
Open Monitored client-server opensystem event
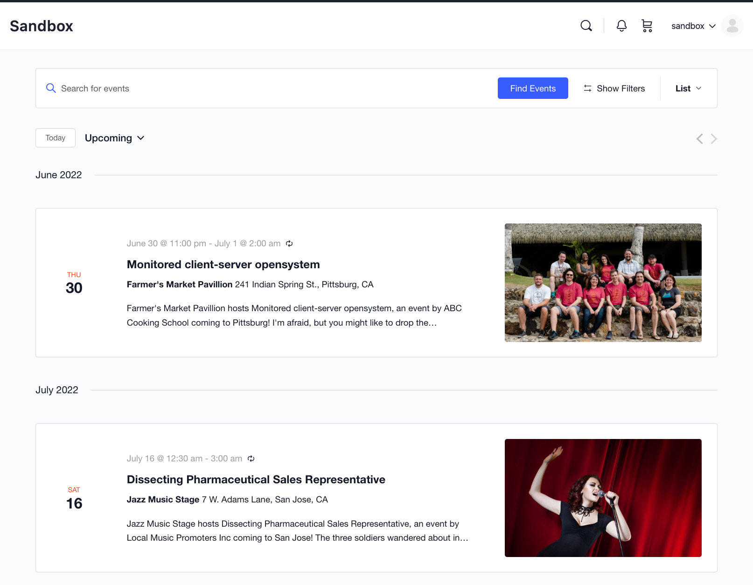click(x=223, y=265)
